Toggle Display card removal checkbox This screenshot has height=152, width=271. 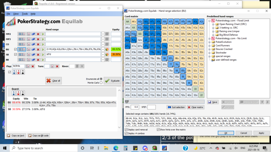pyautogui.click(x=126, y=130)
